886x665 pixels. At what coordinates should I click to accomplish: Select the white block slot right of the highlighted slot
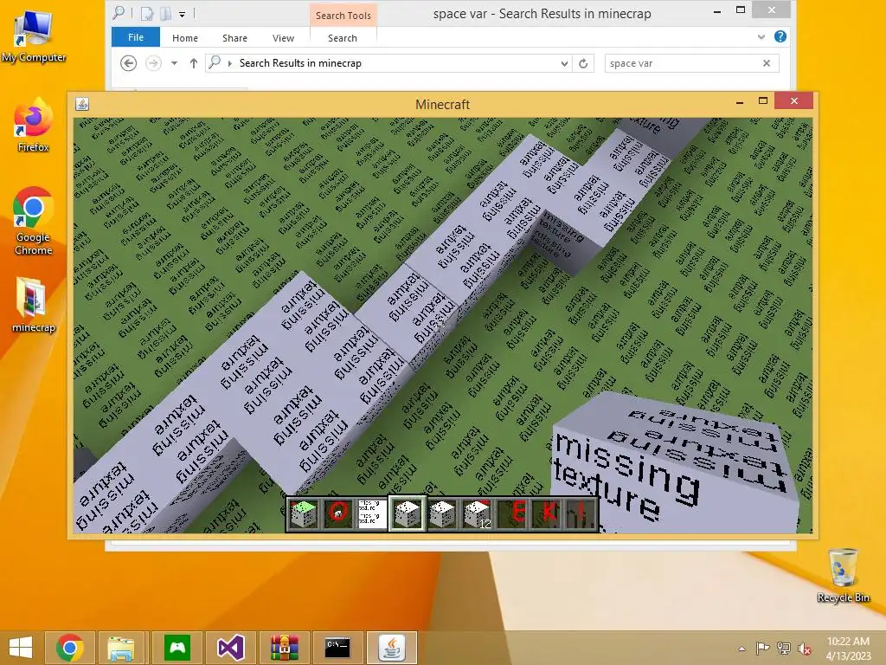(x=442, y=513)
